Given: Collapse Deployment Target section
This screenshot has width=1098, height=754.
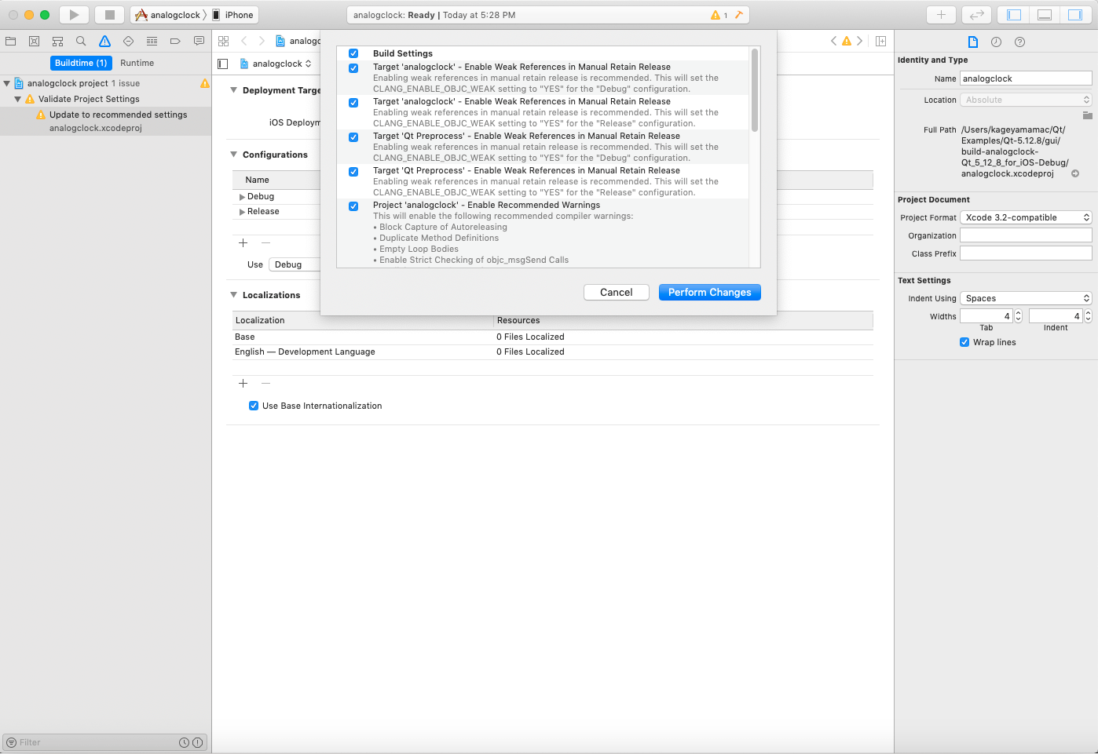Looking at the screenshot, I should coord(233,90).
